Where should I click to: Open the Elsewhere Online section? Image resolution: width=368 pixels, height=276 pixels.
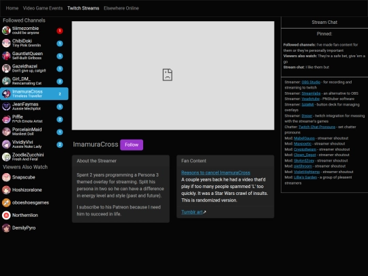coord(121,8)
